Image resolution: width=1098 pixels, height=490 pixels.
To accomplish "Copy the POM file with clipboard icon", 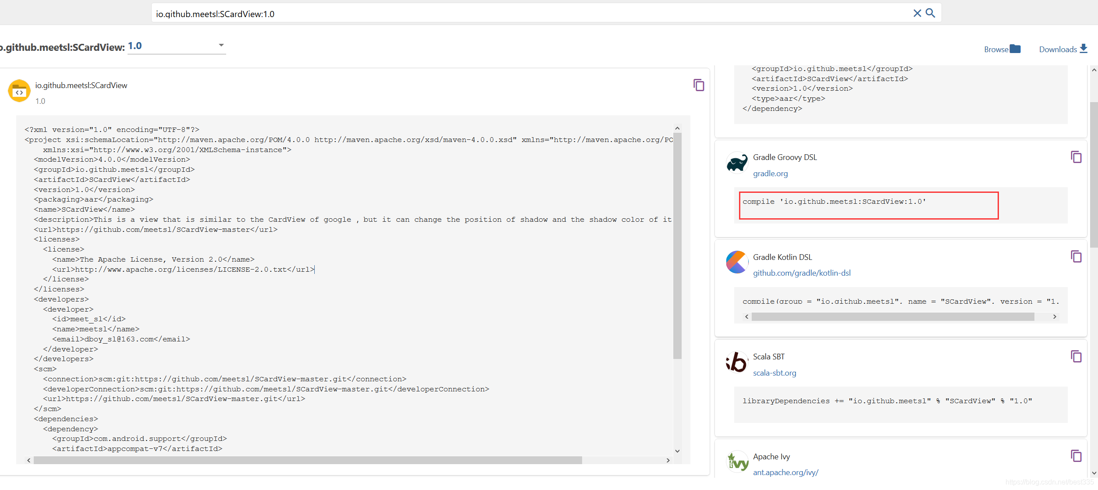I will (699, 85).
